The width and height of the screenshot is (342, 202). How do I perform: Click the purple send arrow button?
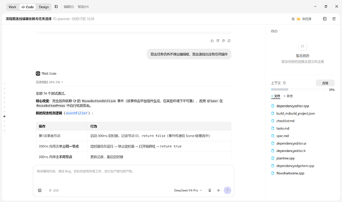[x=228, y=190]
